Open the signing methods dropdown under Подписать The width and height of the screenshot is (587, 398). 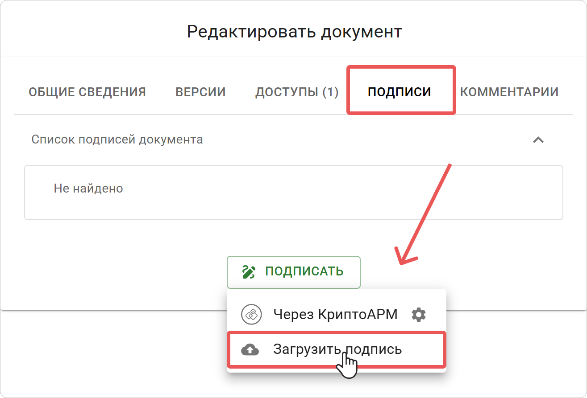(293, 271)
